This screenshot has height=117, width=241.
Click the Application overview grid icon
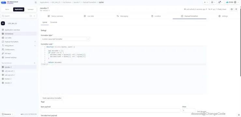coord(3,30)
